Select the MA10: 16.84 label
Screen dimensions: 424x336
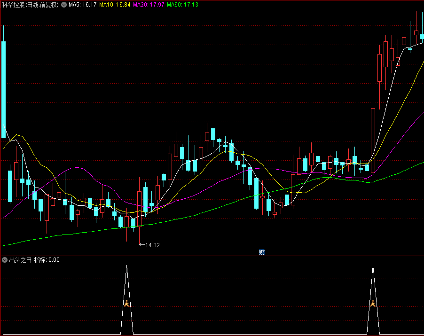(x=115, y=5)
